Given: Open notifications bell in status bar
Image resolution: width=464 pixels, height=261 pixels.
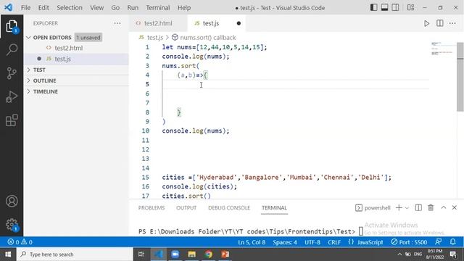Looking at the screenshot, I should pyautogui.click(x=452, y=242).
